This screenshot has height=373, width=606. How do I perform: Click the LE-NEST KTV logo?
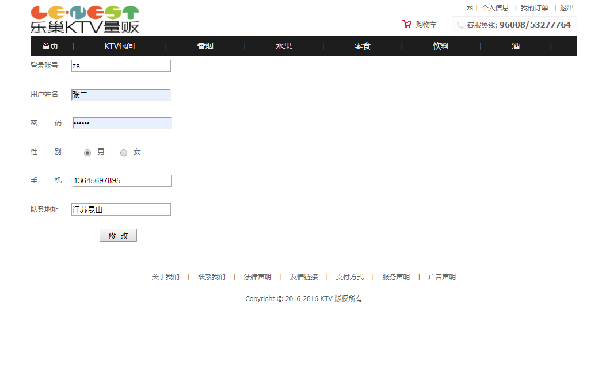(x=85, y=20)
